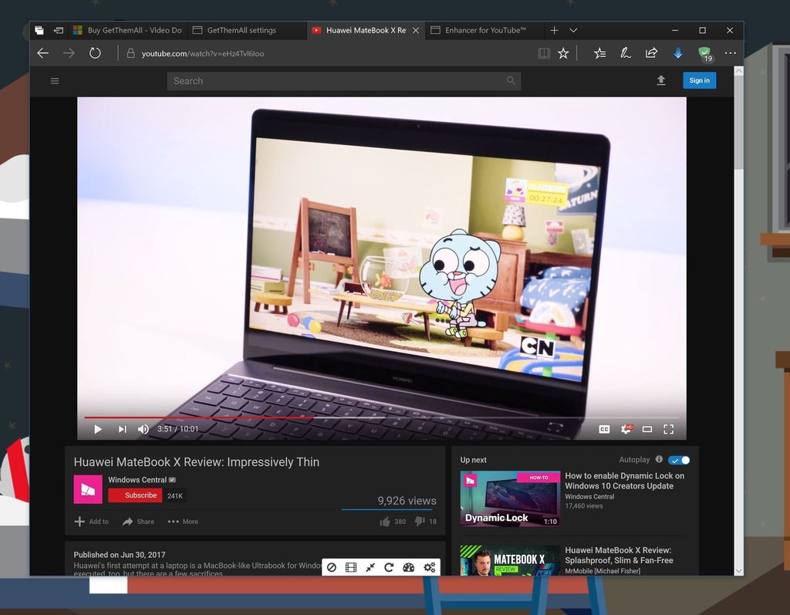790x615 pixels.
Task: Open the YouTube player quality settings gear
Action: tap(626, 429)
